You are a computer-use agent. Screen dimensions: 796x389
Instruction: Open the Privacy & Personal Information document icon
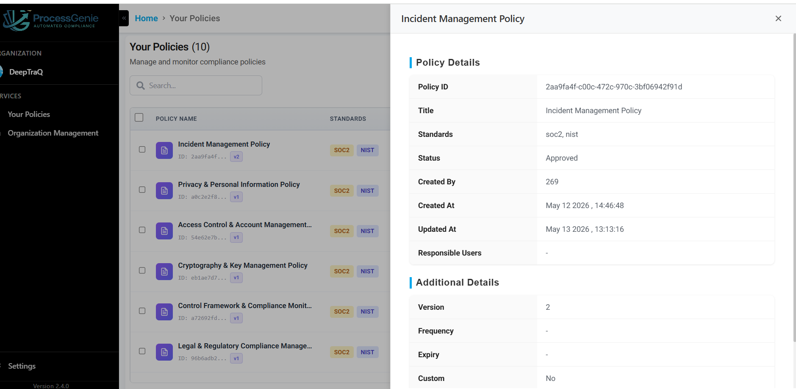pos(164,191)
